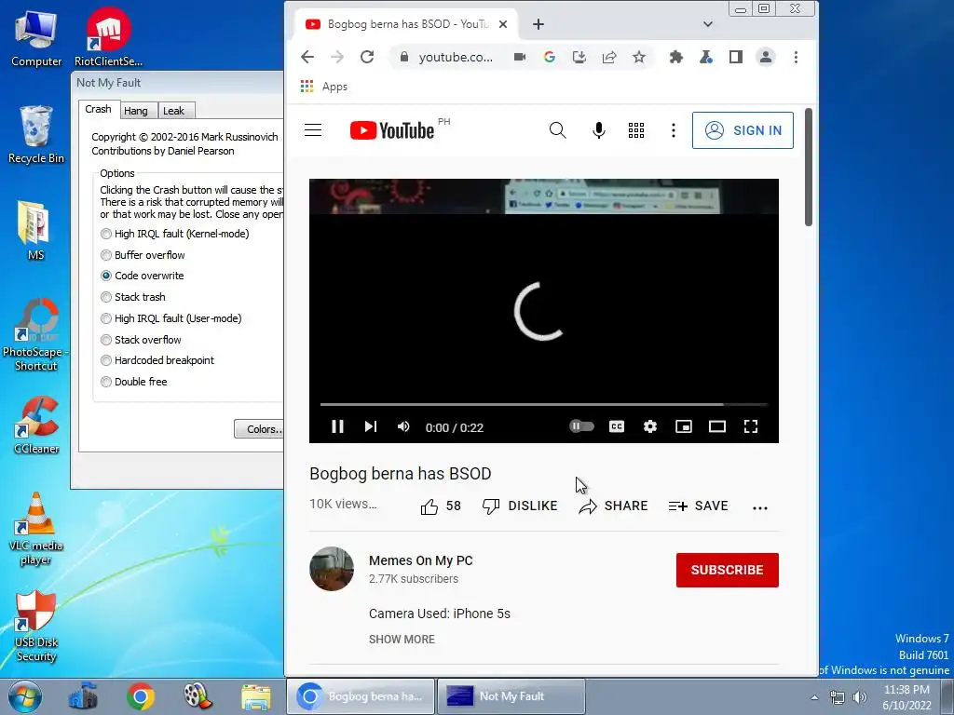The image size is (954, 715).
Task: Close the Bogbog berna has BSOD tab
Action: [503, 24]
